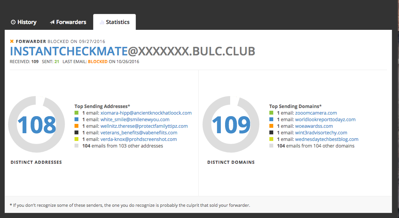399x218 pixels.
Task: Click the paper plane Forwarders icon
Action: [52, 22]
